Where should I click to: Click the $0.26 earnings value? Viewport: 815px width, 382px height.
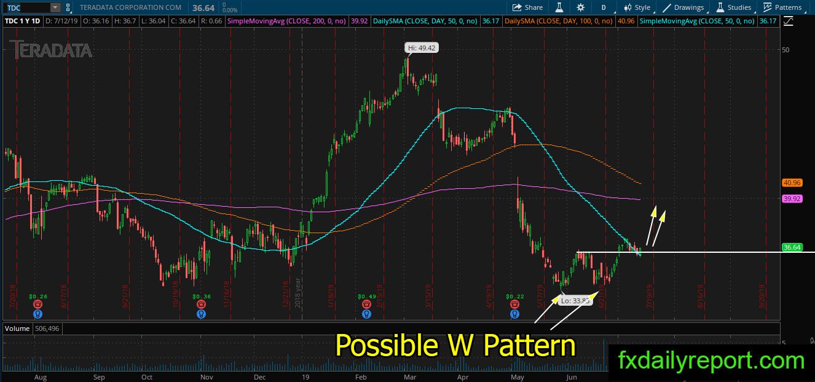tap(38, 296)
